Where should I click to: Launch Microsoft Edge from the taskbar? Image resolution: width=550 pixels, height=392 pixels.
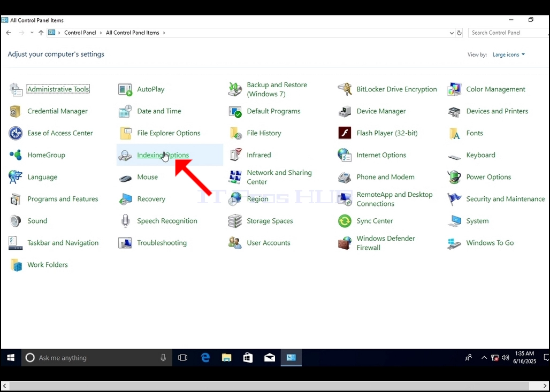point(205,358)
